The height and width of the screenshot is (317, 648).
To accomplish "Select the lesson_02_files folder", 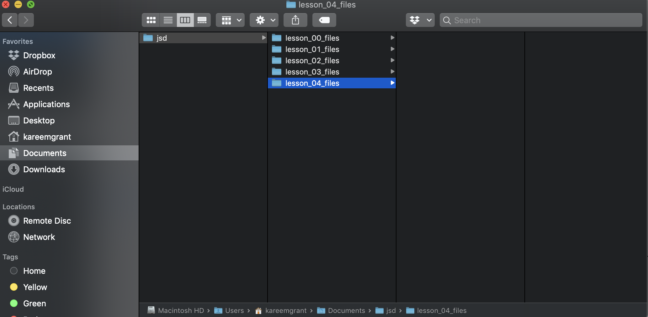I will [312, 60].
